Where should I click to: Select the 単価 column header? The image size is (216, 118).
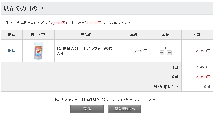[x=134, y=35]
